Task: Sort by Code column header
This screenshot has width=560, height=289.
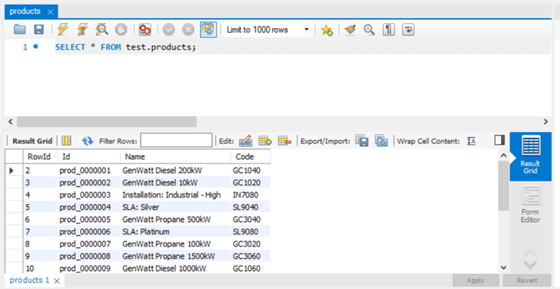Action: click(x=250, y=156)
